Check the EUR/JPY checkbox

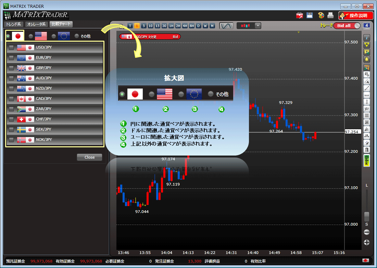point(11,58)
